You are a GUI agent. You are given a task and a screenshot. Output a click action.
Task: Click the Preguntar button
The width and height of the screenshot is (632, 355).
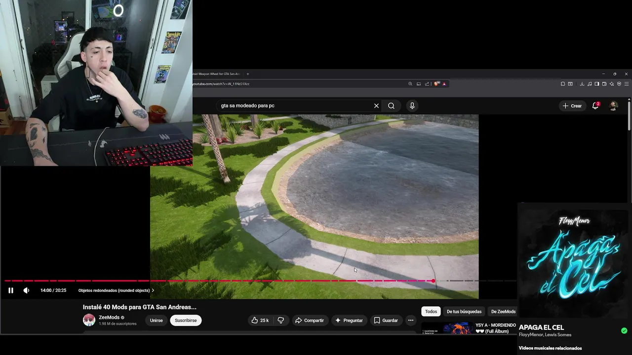point(349,320)
